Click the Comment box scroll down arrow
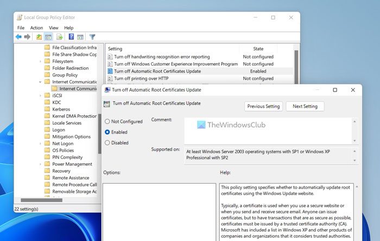380x241 pixels. click(x=355, y=141)
